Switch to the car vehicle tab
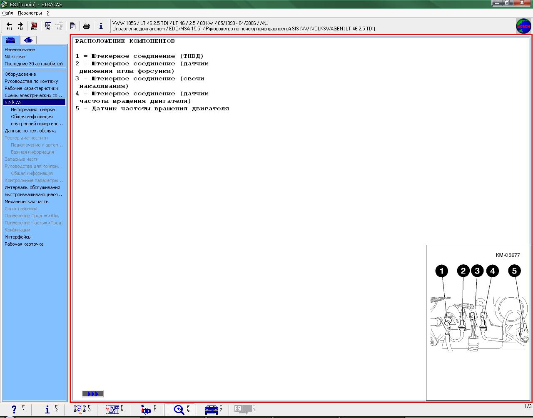The image size is (533, 418). 11,40
